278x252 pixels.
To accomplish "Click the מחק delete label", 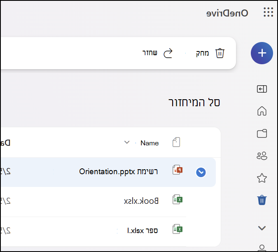I will pos(203,53).
